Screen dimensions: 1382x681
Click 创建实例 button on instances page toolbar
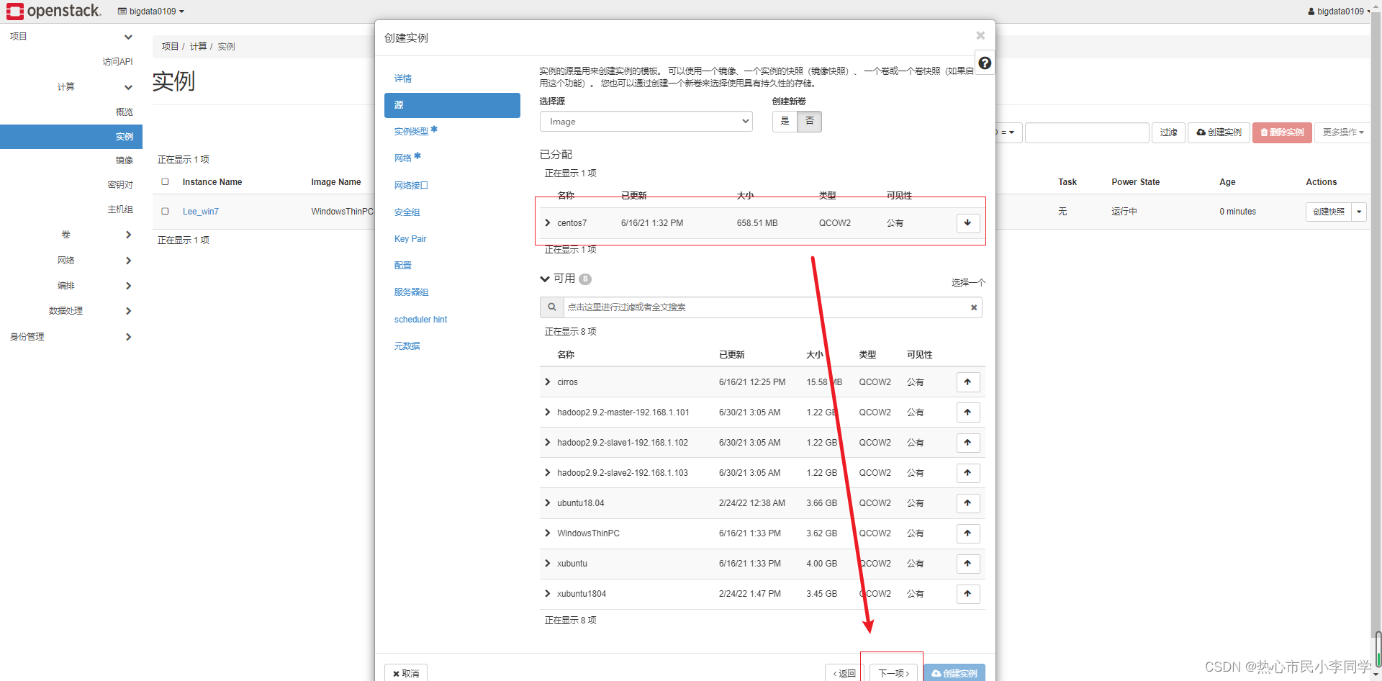[x=1219, y=132]
